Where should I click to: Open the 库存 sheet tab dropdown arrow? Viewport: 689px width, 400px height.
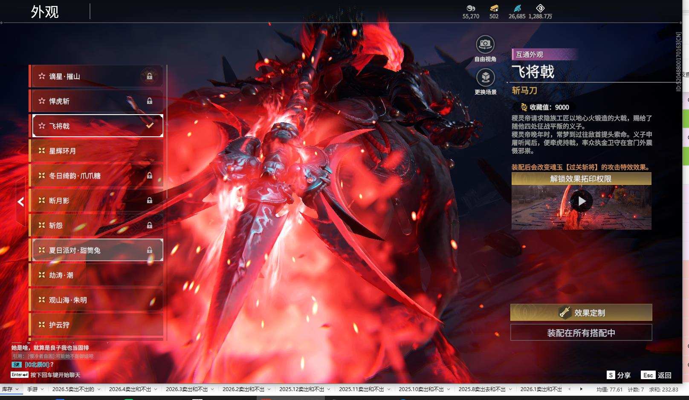pyautogui.click(x=17, y=389)
